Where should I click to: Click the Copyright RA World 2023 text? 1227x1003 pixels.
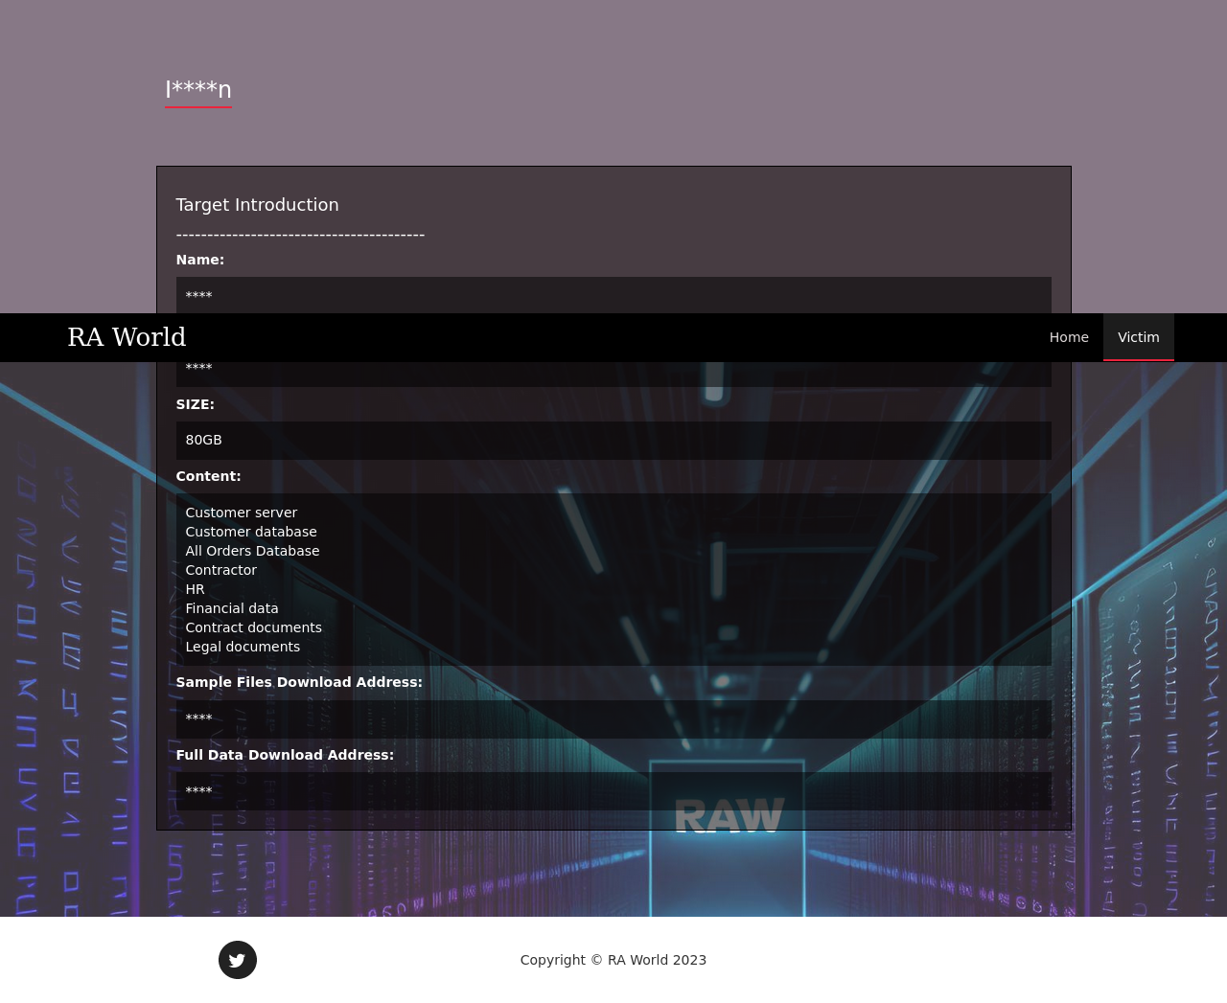tap(613, 960)
